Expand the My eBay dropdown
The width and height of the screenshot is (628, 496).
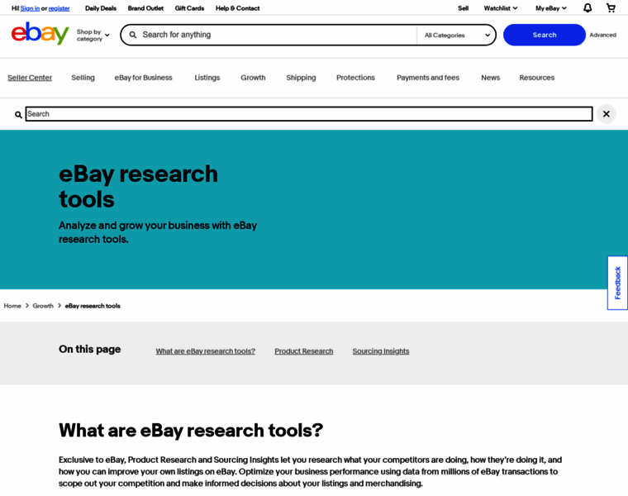pos(550,8)
